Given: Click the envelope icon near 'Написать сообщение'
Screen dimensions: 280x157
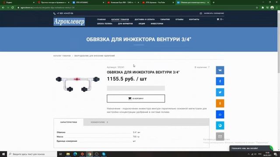Looking at the screenshot, I should tap(201, 14).
